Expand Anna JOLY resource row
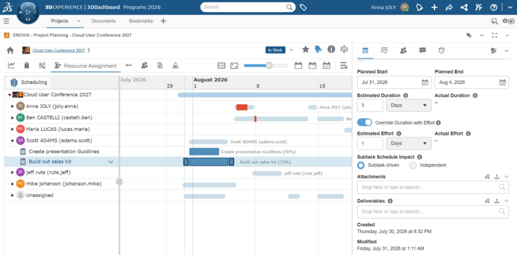517x255 pixels. [x=13, y=106]
